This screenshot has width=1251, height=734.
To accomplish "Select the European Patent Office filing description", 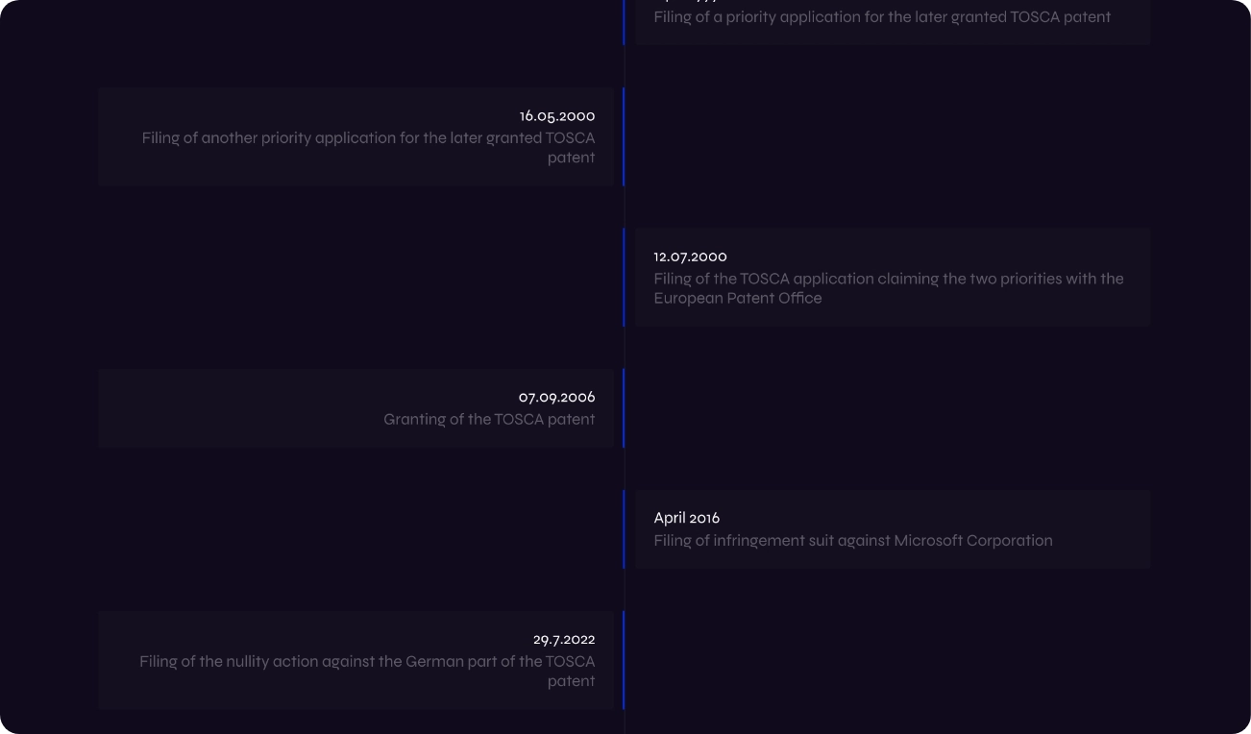I will click(888, 288).
